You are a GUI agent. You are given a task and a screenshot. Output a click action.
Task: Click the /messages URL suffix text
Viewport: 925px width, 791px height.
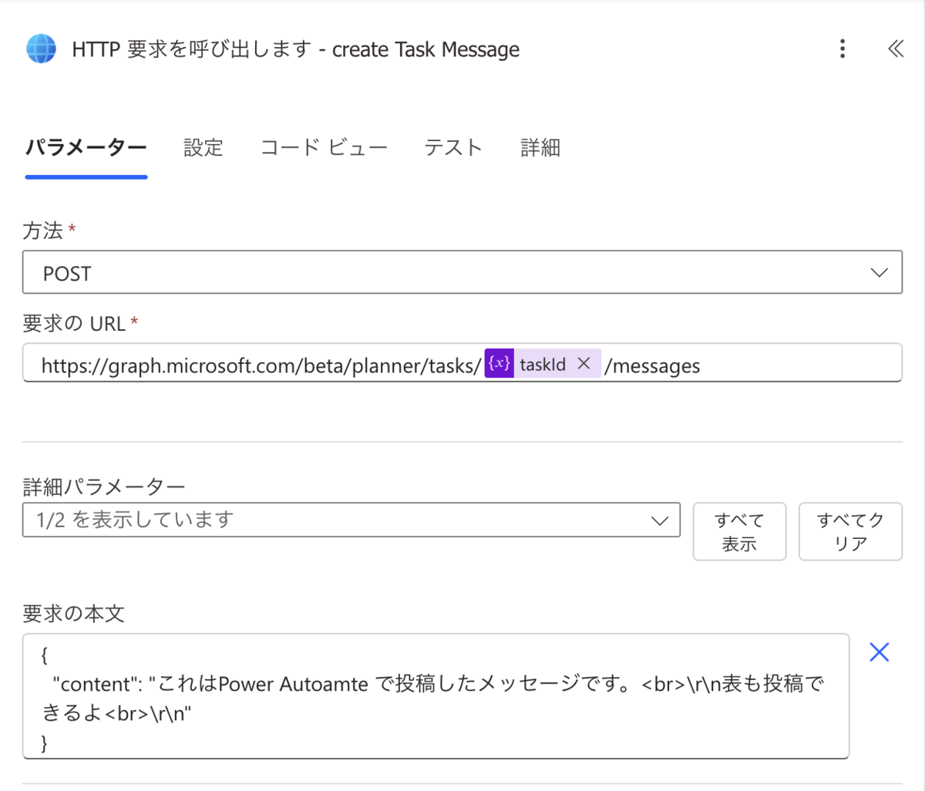coord(652,365)
